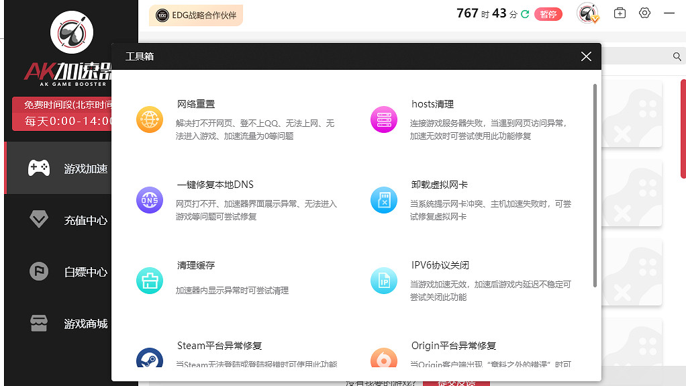Click the 网络重置 title
The image size is (686, 386).
[x=196, y=104]
